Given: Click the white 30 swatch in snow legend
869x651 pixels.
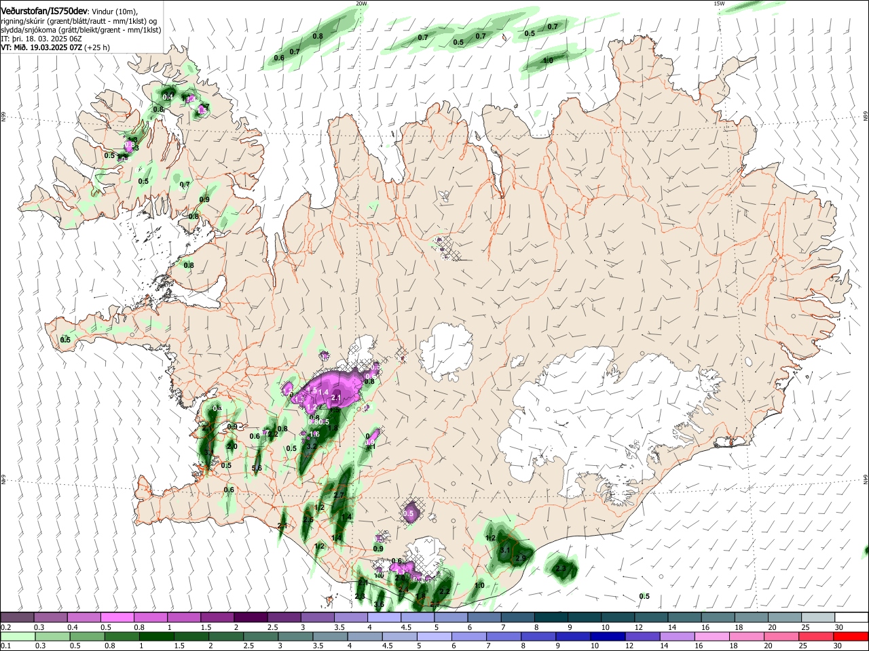Looking at the screenshot, I should [851, 617].
